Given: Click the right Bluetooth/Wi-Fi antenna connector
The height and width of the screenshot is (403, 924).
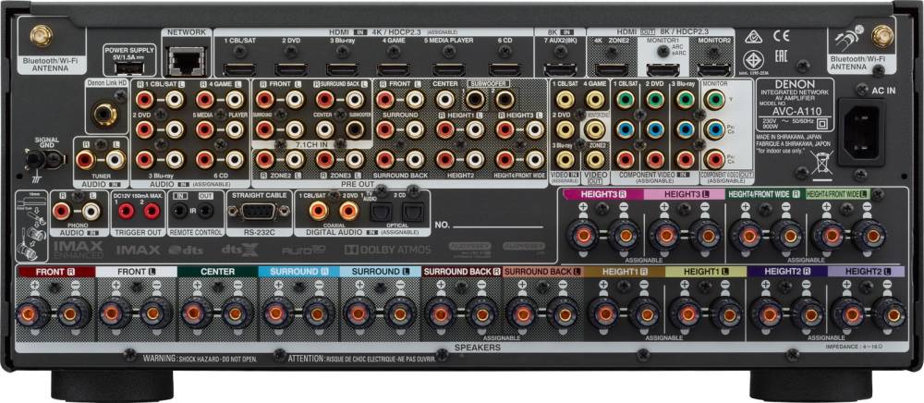Looking at the screenshot, I should (879, 37).
